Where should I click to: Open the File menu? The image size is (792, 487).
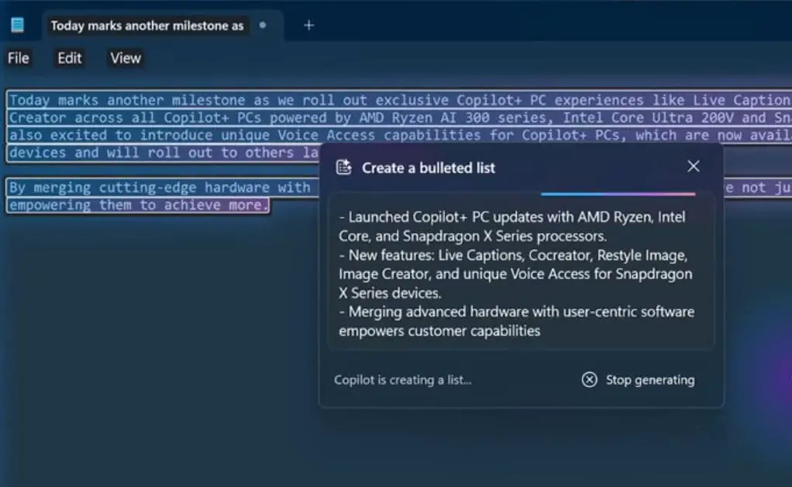19,58
